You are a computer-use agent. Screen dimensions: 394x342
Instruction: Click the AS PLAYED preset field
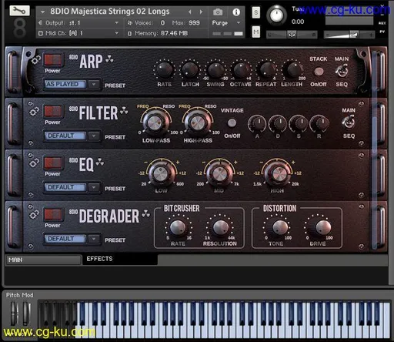(x=65, y=84)
